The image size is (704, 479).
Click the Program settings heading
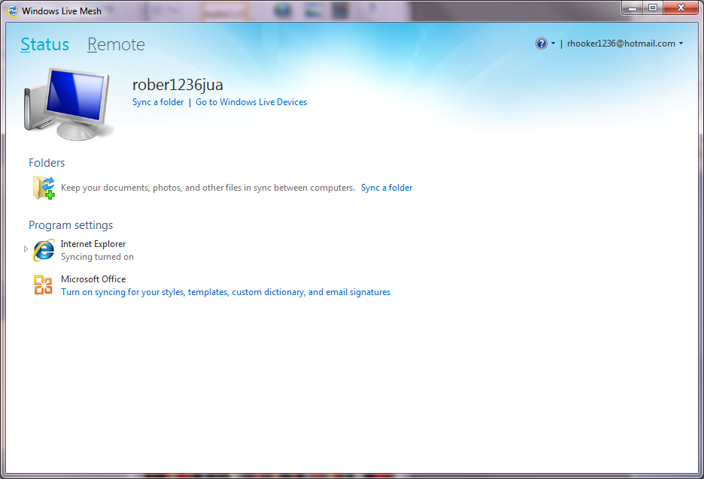pyautogui.click(x=71, y=225)
